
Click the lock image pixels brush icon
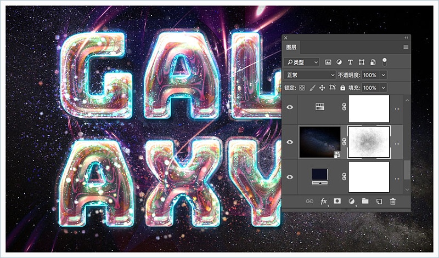coord(312,88)
